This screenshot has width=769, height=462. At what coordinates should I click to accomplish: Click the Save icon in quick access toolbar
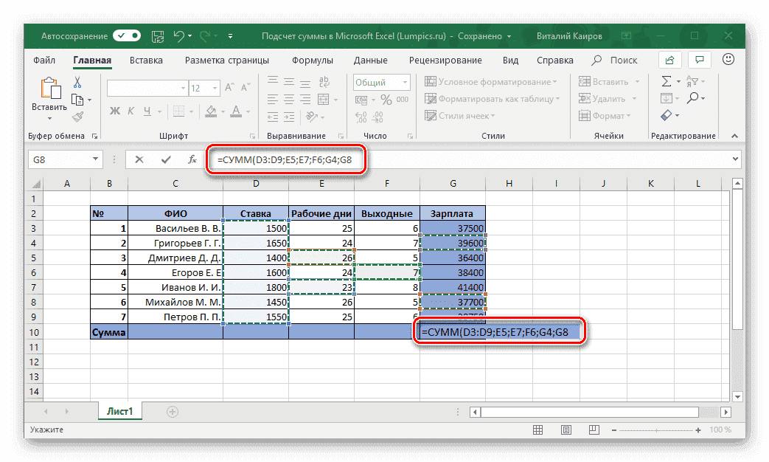(x=157, y=35)
